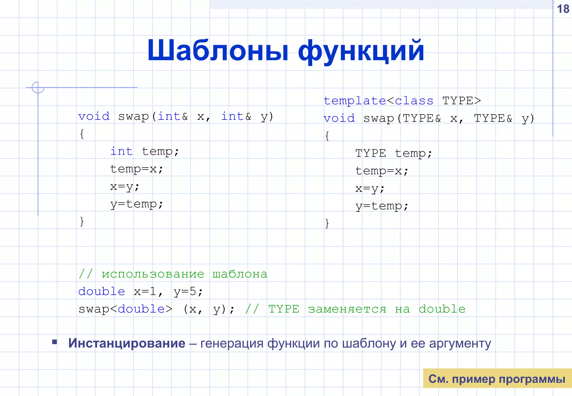Screen dimensions: 572x396
Task: Click 'x=y;' in the template code block
Action: [x=370, y=189]
